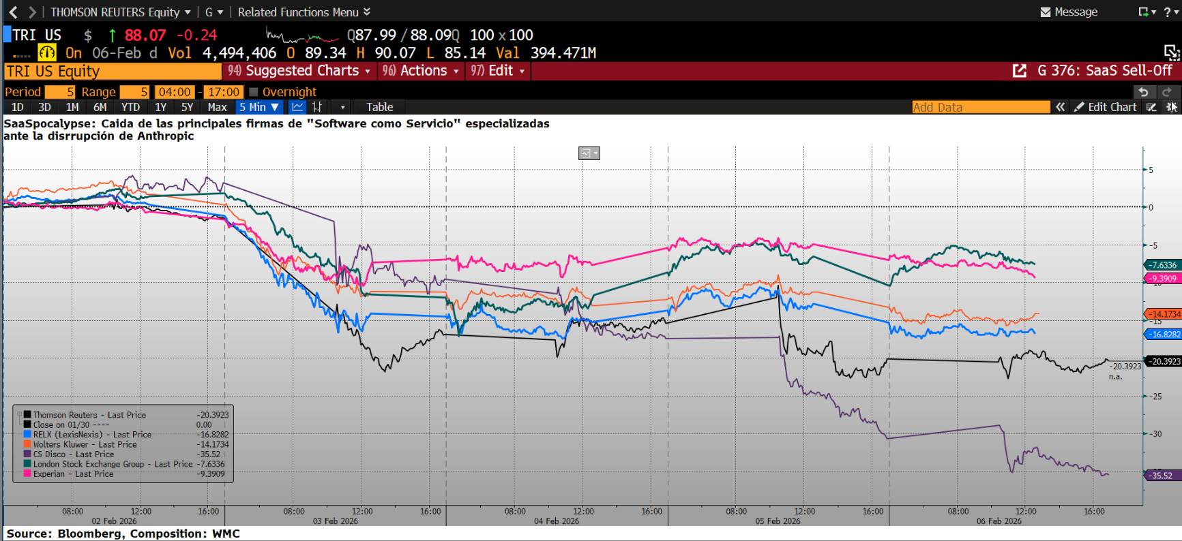Image resolution: width=1182 pixels, height=541 pixels.
Task: Go back with the left arrow
Action: point(13,12)
